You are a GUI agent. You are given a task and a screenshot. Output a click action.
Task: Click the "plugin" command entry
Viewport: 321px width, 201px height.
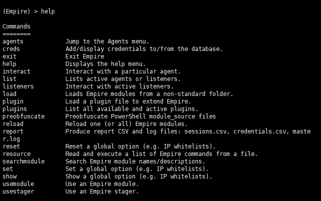[x=13, y=101]
